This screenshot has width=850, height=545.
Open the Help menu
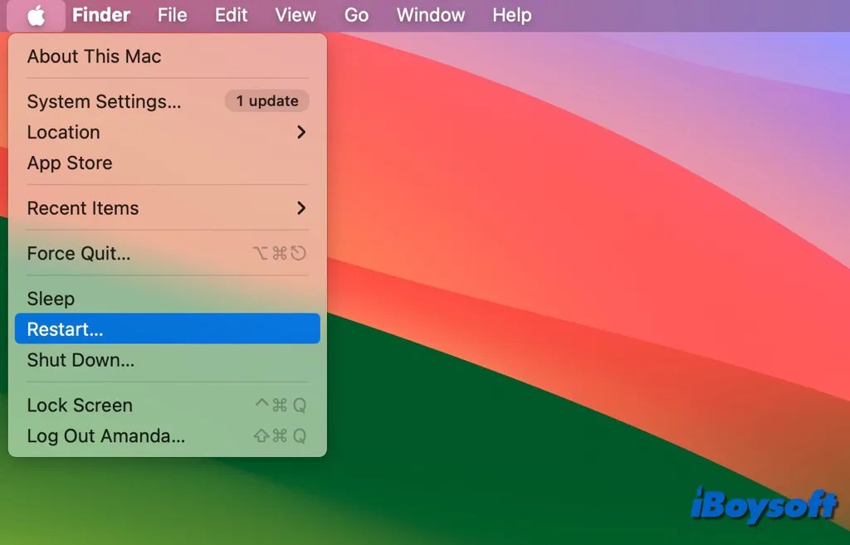[x=511, y=15]
